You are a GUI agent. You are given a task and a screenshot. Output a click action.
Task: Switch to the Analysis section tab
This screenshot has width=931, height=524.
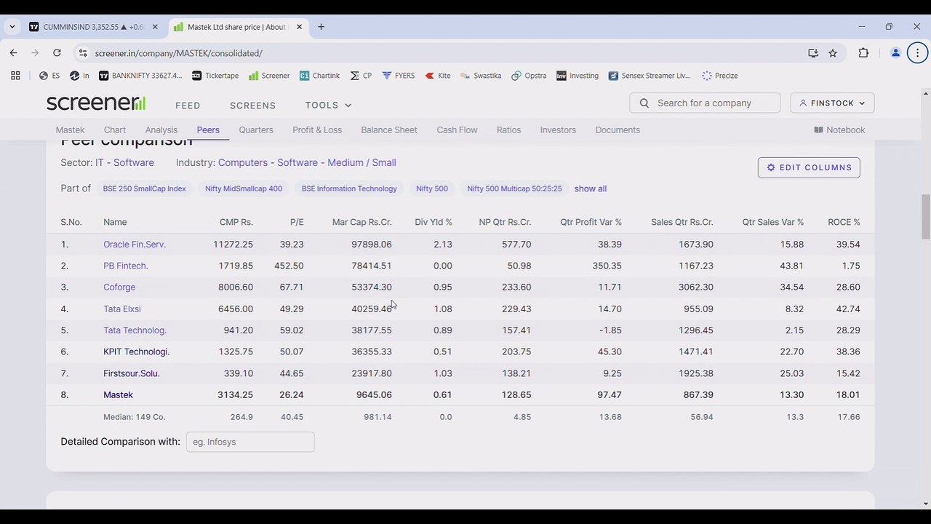pyautogui.click(x=161, y=130)
